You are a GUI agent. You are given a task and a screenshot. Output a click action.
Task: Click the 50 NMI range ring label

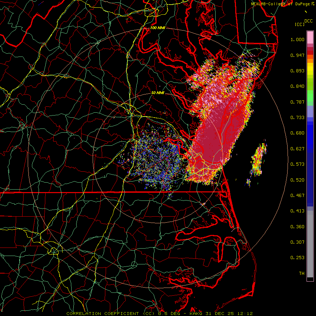[158, 93]
